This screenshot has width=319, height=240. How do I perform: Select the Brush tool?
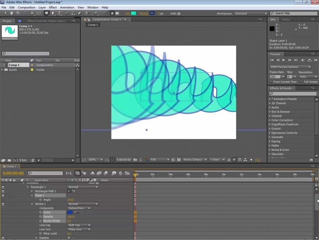(x=67, y=13)
